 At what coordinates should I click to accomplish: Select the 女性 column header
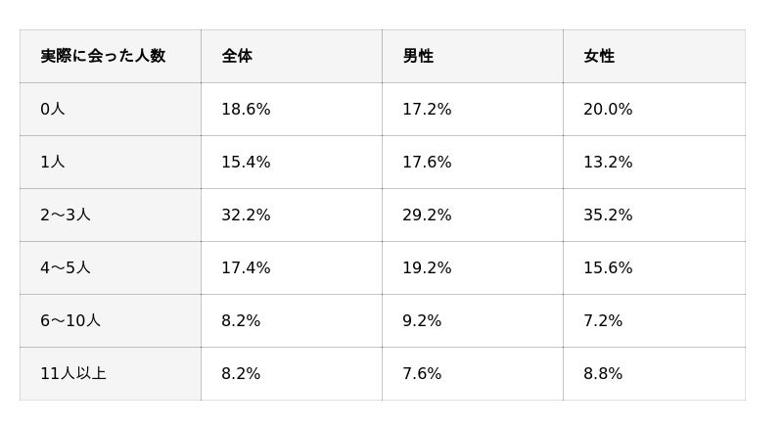coord(654,56)
